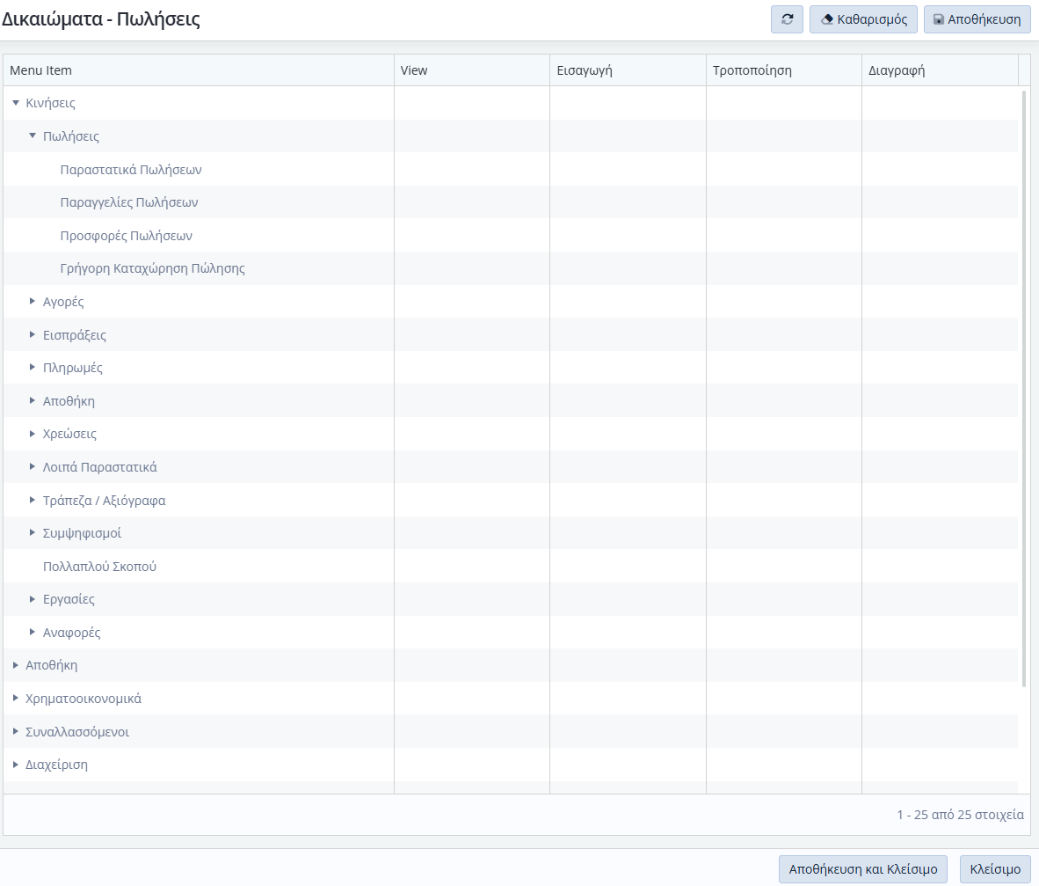Expand the Αναφορές node
1039x886 pixels.
[33, 632]
